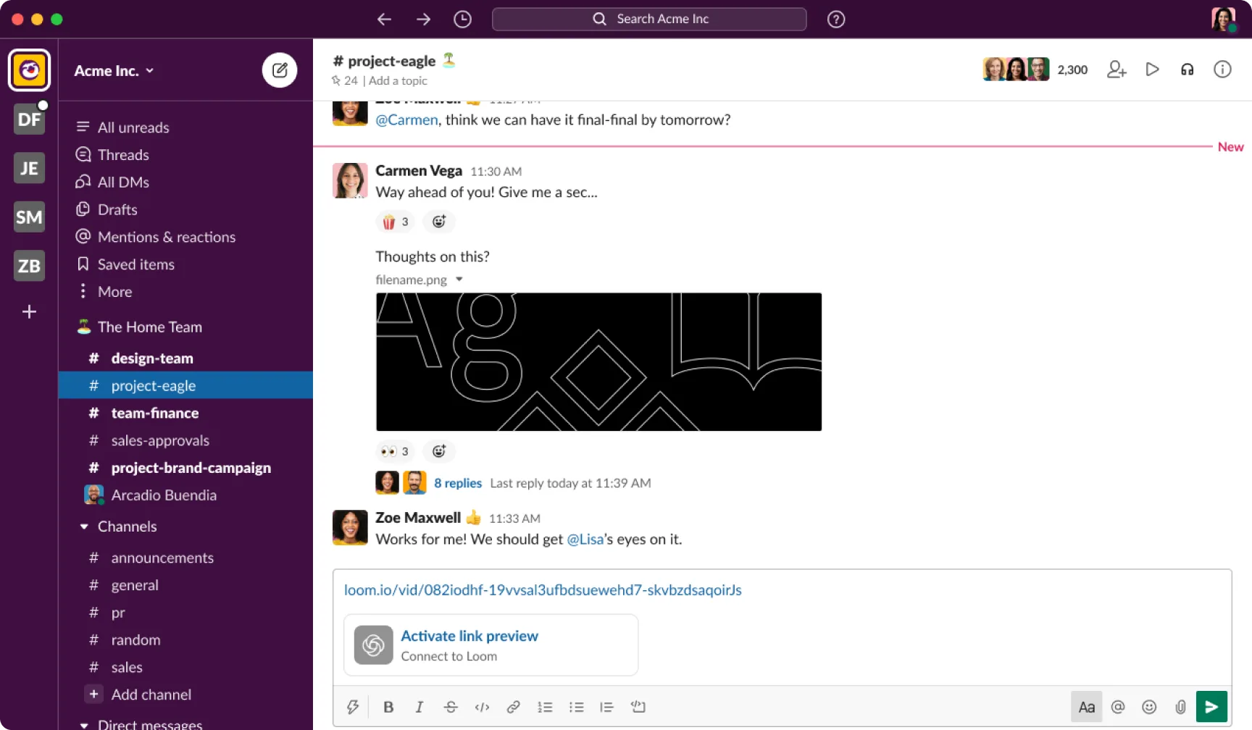The image size is (1252, 730).
Task: Open the emoji picker in composer
Action: 1149,707
